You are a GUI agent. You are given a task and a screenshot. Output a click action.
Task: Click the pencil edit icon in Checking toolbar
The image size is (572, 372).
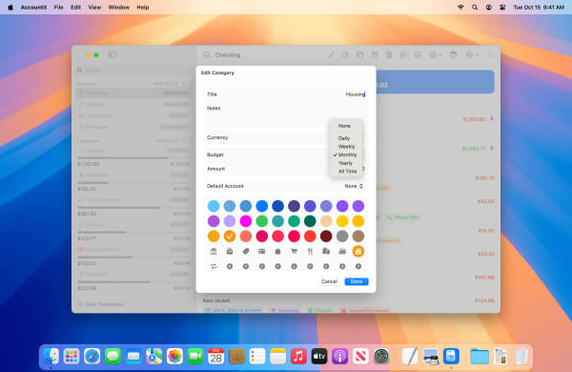coord(331,55)
